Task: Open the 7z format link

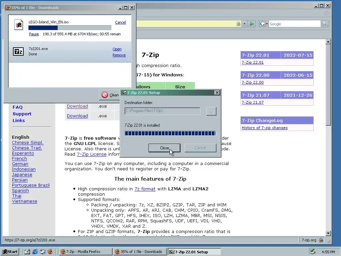Action: coord(145,189)
